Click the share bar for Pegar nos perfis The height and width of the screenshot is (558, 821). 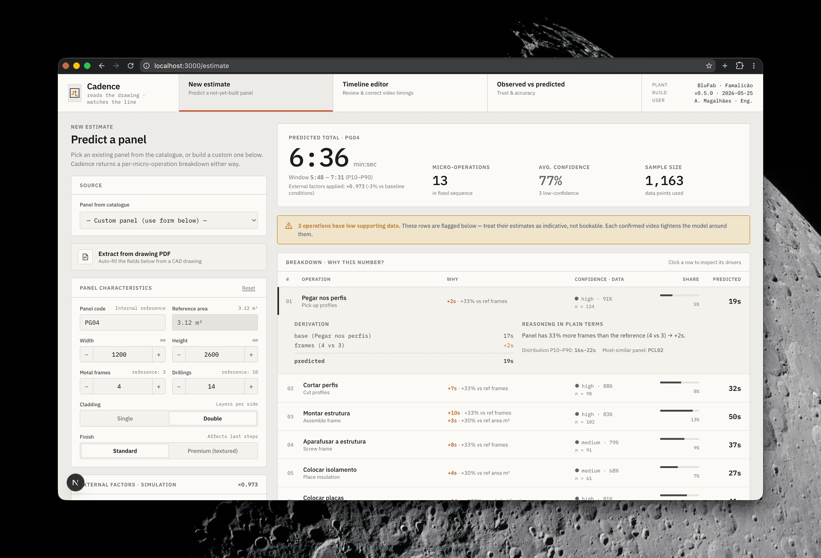point(679,295)
